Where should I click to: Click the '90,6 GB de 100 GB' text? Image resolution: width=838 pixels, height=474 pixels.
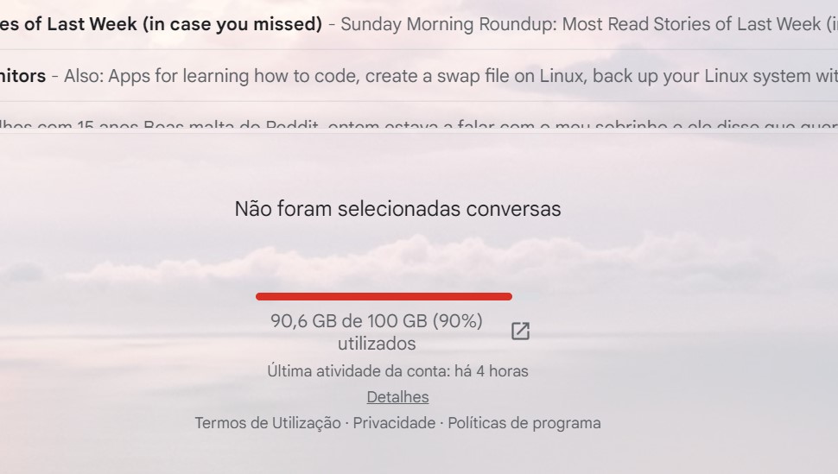[x=349, y=321]
